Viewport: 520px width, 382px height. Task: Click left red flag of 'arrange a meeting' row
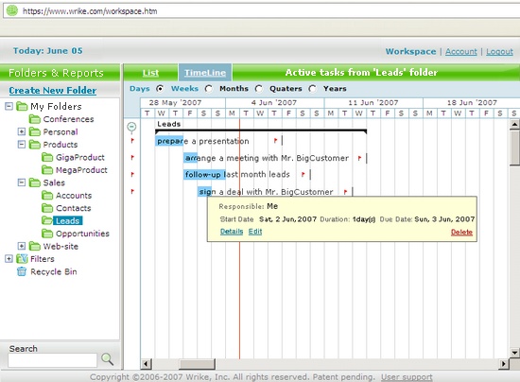(132, 157)
